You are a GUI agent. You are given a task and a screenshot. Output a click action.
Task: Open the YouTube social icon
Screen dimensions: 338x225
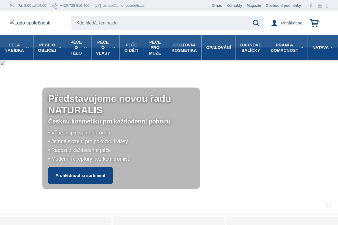click(x=320, y=6)
